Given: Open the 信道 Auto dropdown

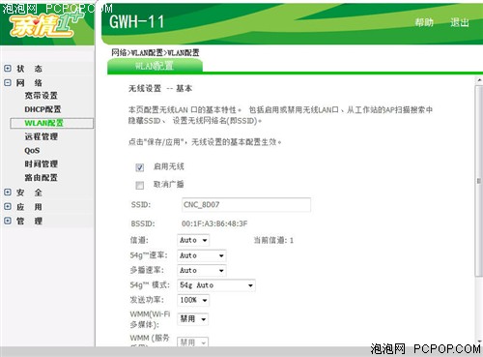Looking at the screenshot, I should (193, 240).
